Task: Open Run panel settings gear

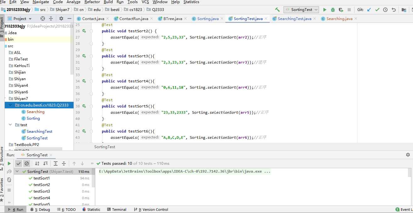Action: [408, 155]
